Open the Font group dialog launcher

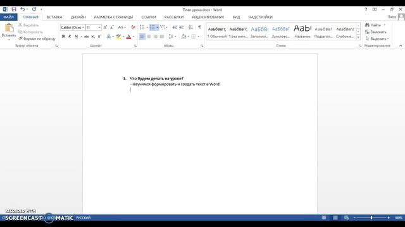(x=135, y=46)
